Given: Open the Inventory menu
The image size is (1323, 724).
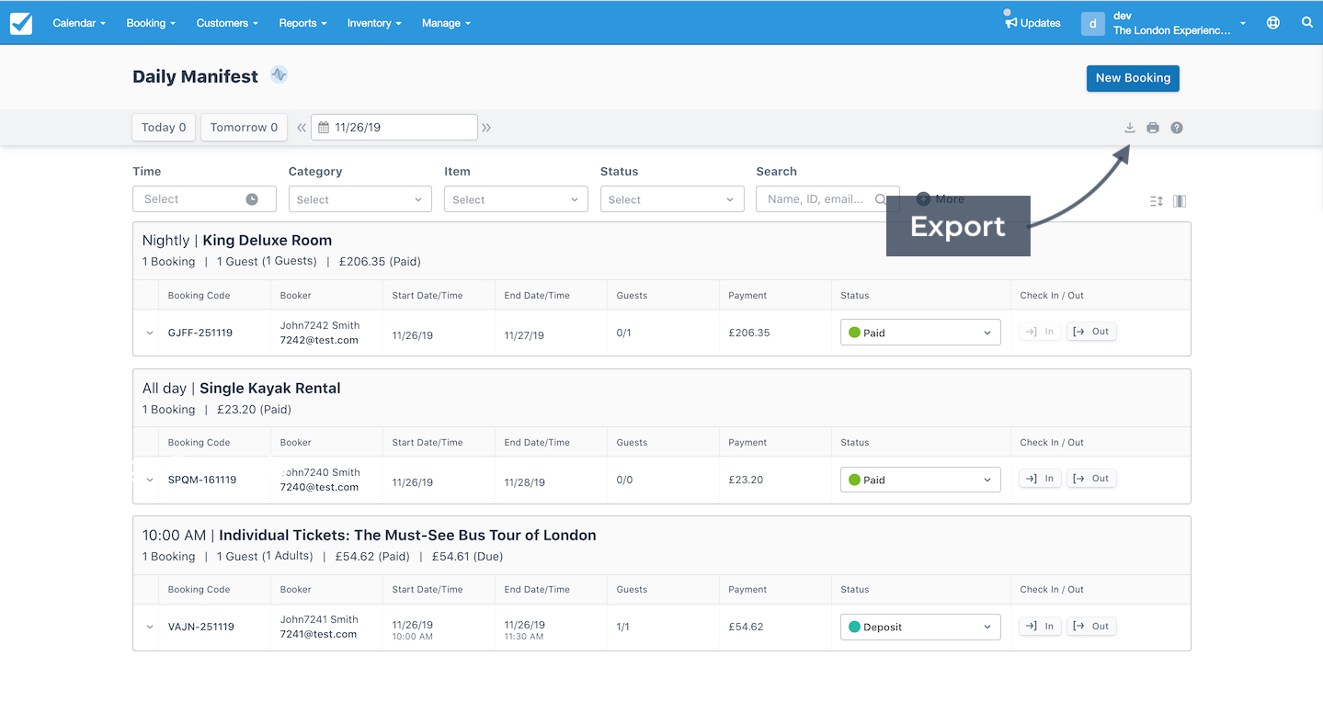Looking at the screenshot, I should click(x=374, y=23).
